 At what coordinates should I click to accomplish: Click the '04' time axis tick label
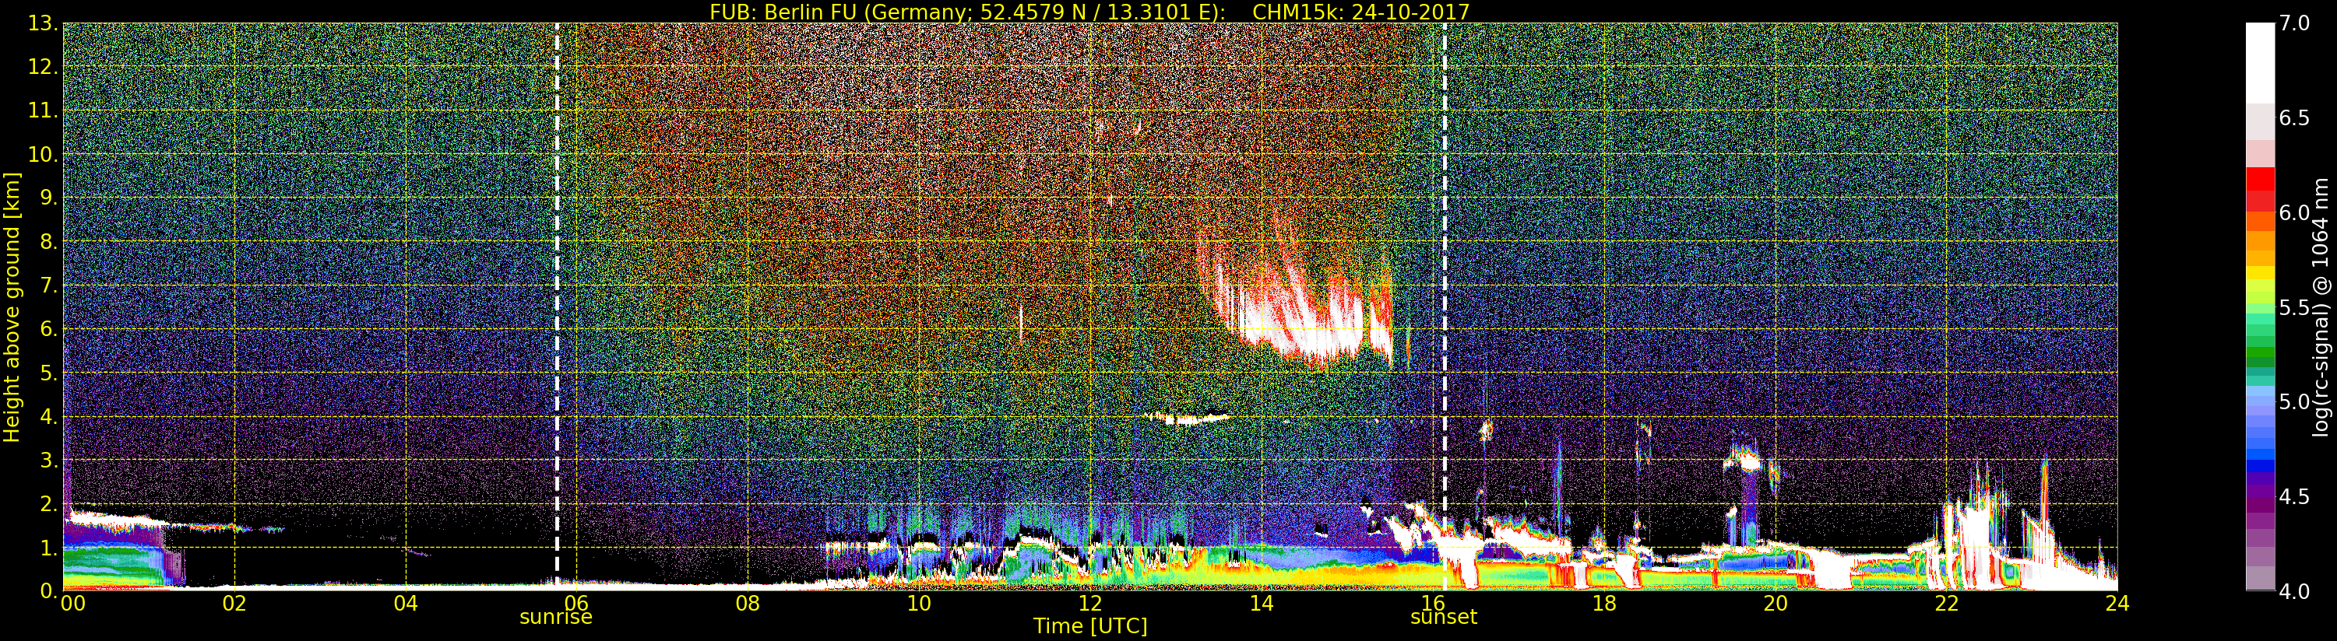[406, 603]
